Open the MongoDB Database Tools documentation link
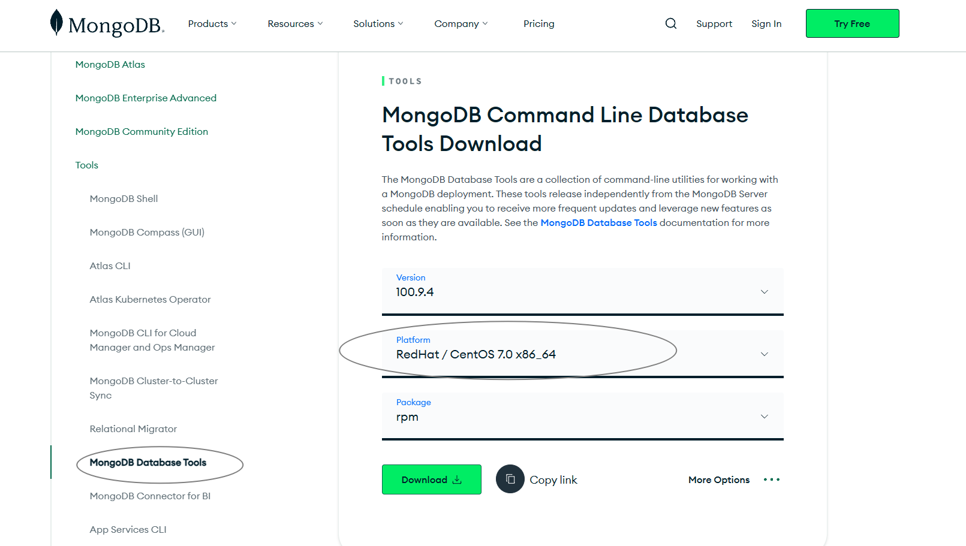966x546 pixels. (598, 222)
